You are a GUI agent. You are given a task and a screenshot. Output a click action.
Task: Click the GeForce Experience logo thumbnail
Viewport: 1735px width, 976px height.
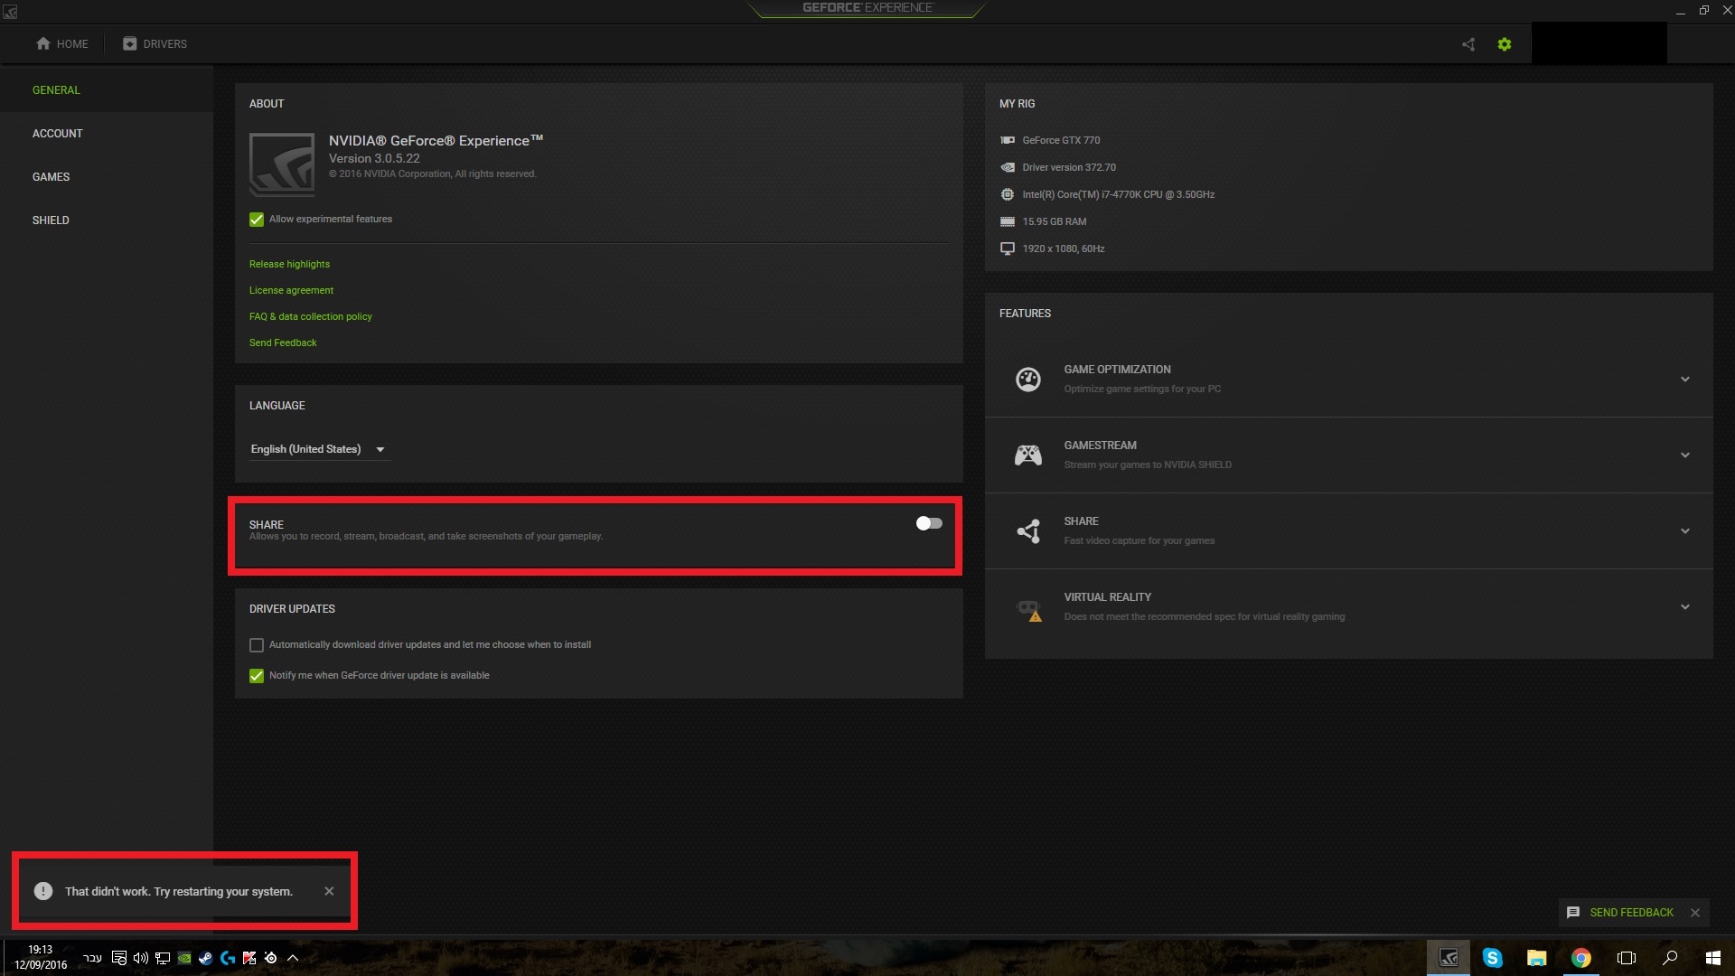[282, 164]
